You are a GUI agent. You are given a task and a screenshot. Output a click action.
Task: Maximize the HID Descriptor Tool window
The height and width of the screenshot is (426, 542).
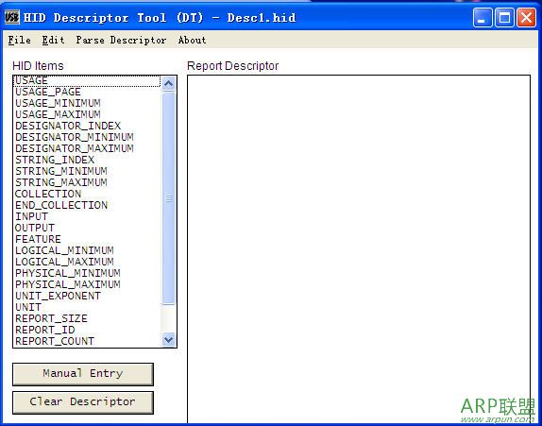click(504, 17)
